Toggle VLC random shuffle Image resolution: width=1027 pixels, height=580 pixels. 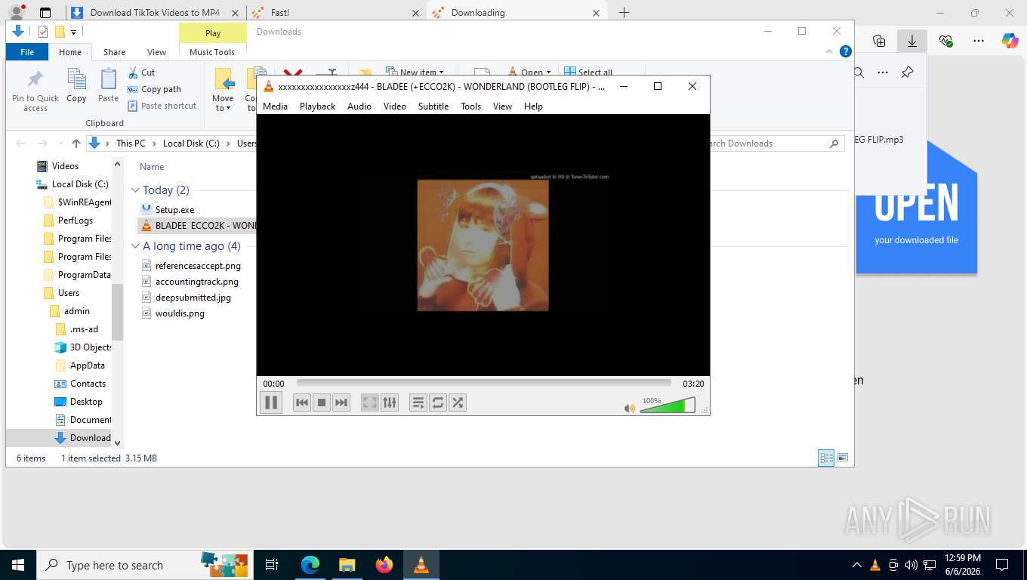(x=458, y=403)
